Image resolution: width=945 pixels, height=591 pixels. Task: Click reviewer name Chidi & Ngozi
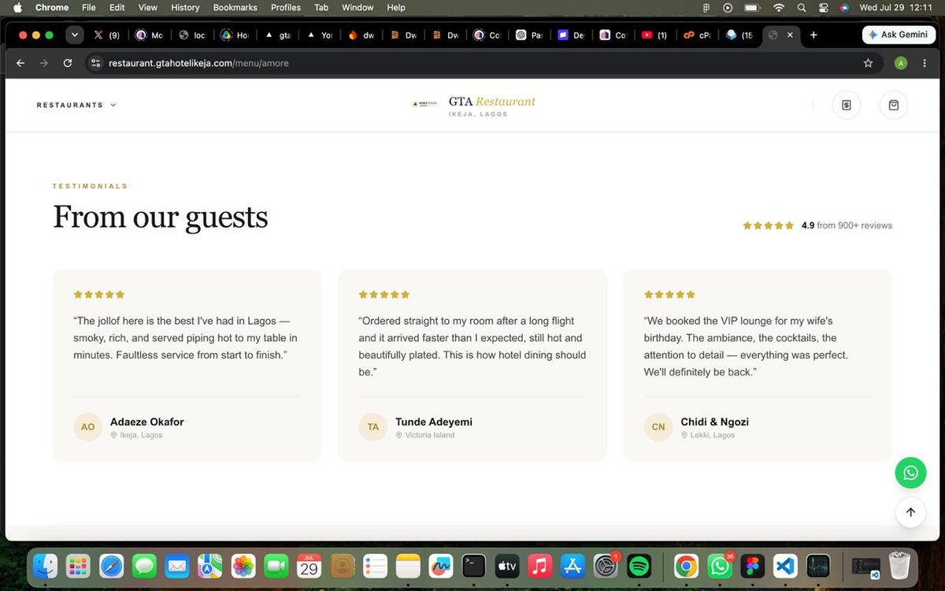point(715,422)
